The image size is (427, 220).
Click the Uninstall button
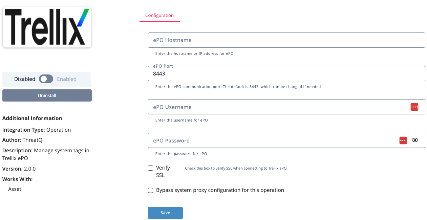(x=47, y=95)
